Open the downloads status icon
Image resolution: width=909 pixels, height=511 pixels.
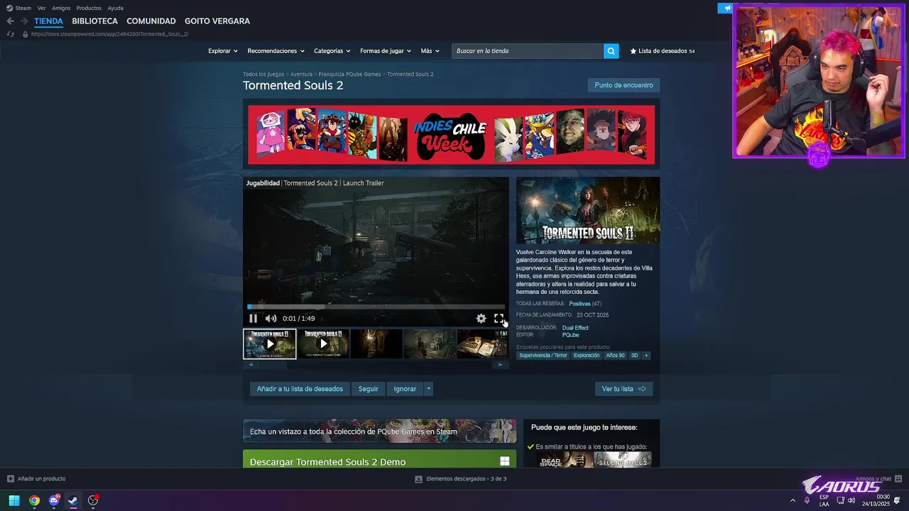[418, 479]
